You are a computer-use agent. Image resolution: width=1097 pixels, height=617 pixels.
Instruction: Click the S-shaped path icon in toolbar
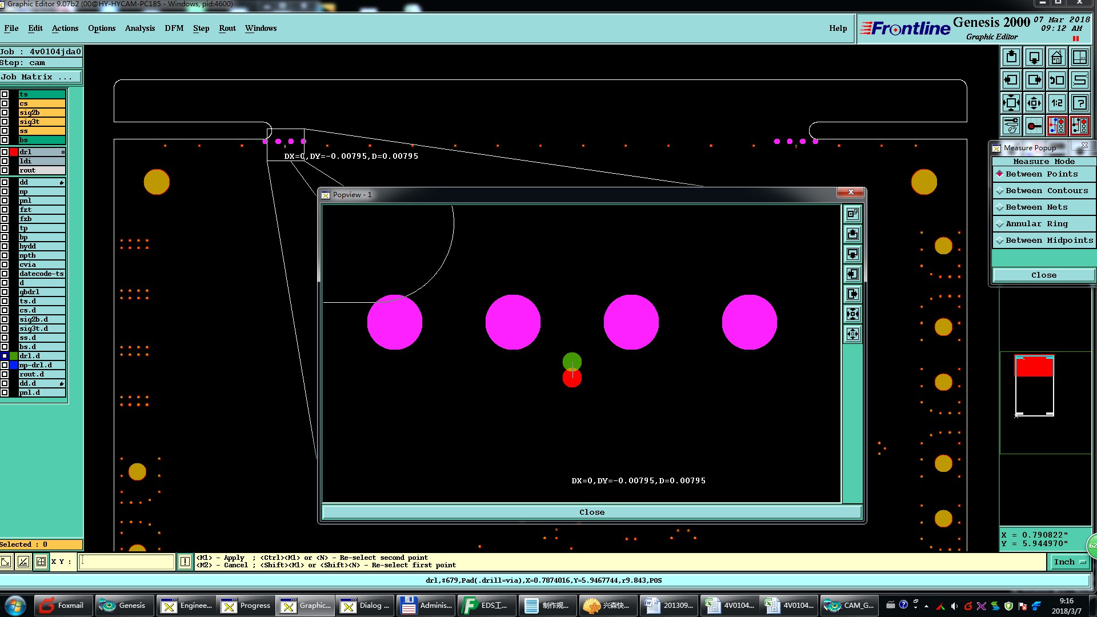tap(1080, 80)
